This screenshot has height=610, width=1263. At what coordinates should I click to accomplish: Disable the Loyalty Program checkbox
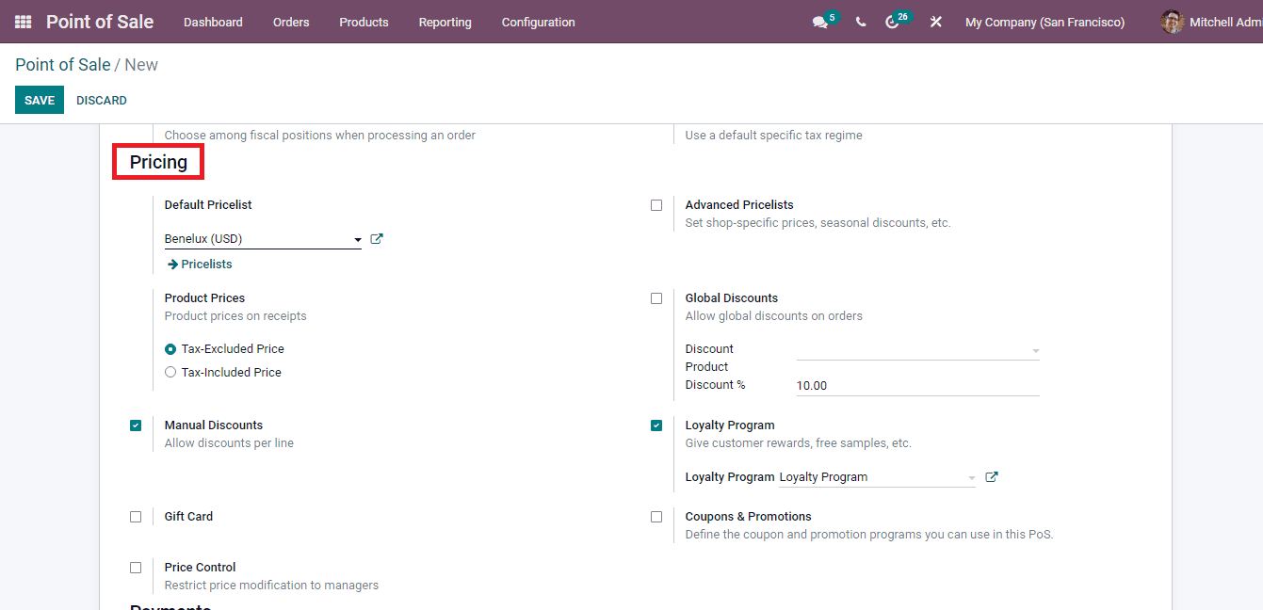click(x=656, y=425)
